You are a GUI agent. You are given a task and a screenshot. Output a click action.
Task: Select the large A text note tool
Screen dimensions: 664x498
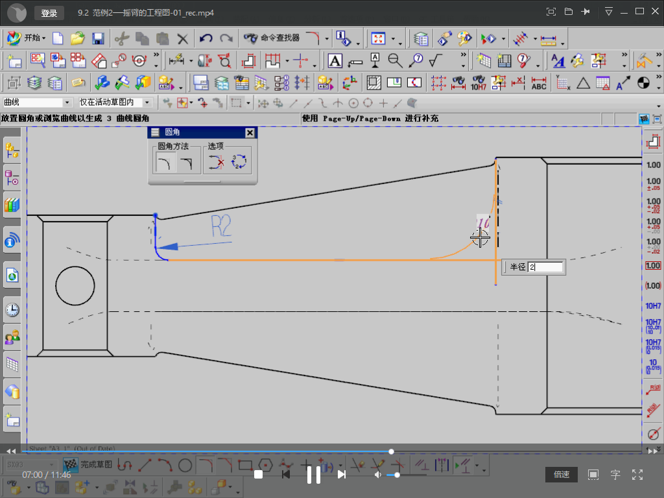coord(335,61)
